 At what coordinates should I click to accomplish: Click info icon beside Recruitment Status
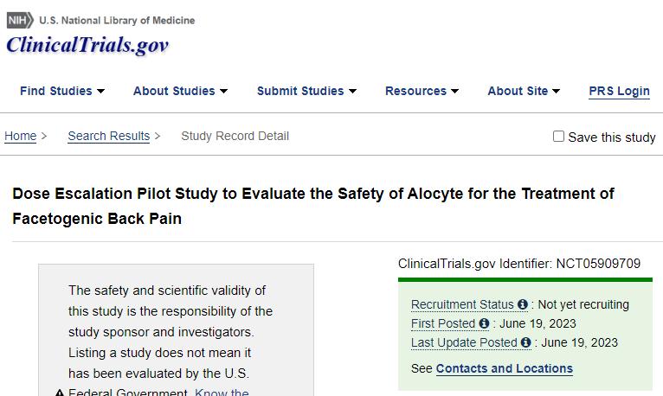tap(523, 305)
